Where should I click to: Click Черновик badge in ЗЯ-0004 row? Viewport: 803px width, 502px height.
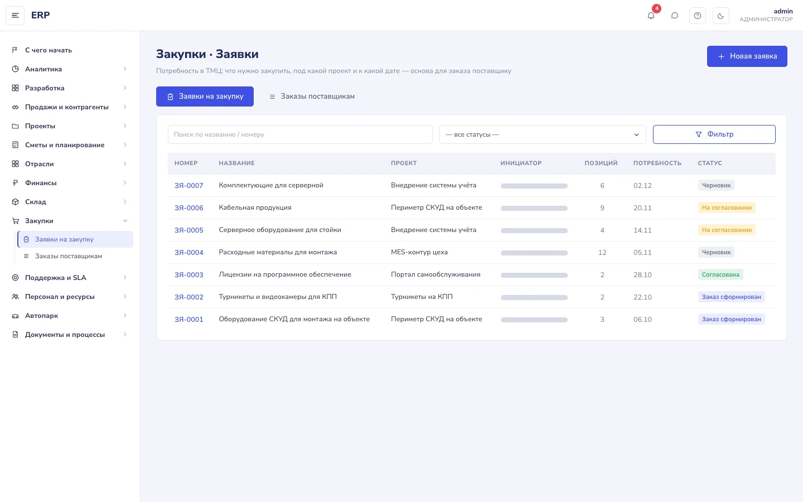pyautogui.click(x=716, y=252)
